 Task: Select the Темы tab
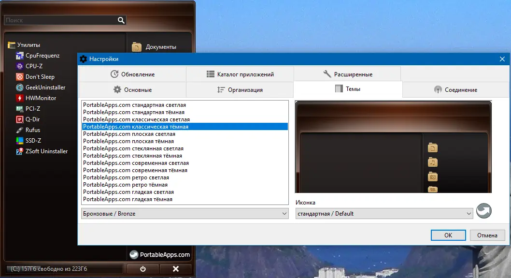click(348, 89)
